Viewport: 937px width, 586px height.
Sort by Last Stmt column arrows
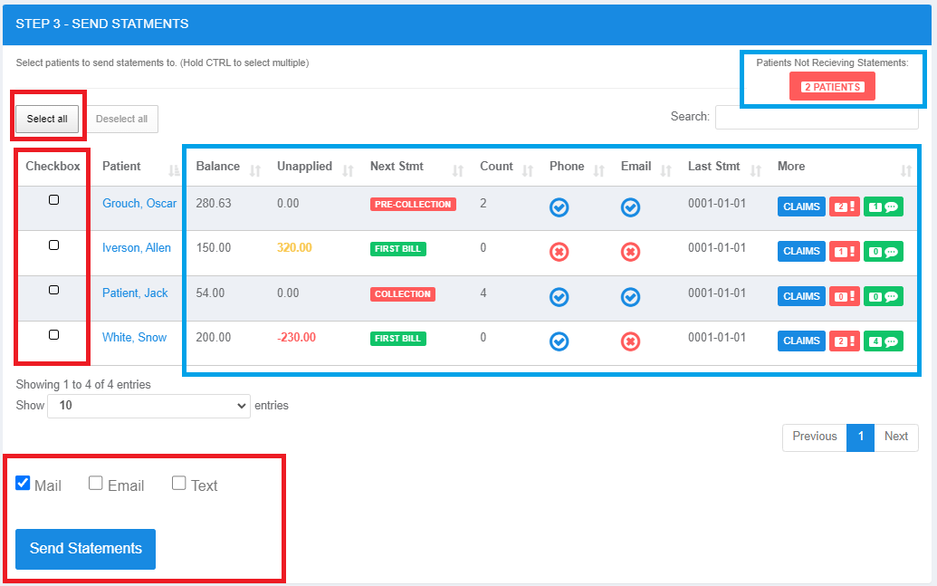[x=755, y=171]
